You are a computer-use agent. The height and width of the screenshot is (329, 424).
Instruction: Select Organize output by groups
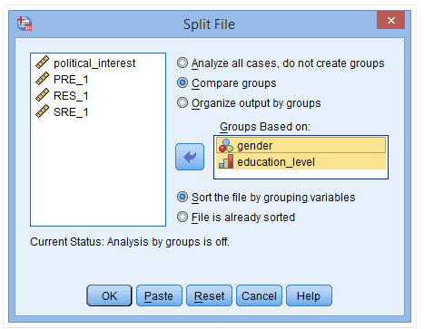(x=182, y=102)
